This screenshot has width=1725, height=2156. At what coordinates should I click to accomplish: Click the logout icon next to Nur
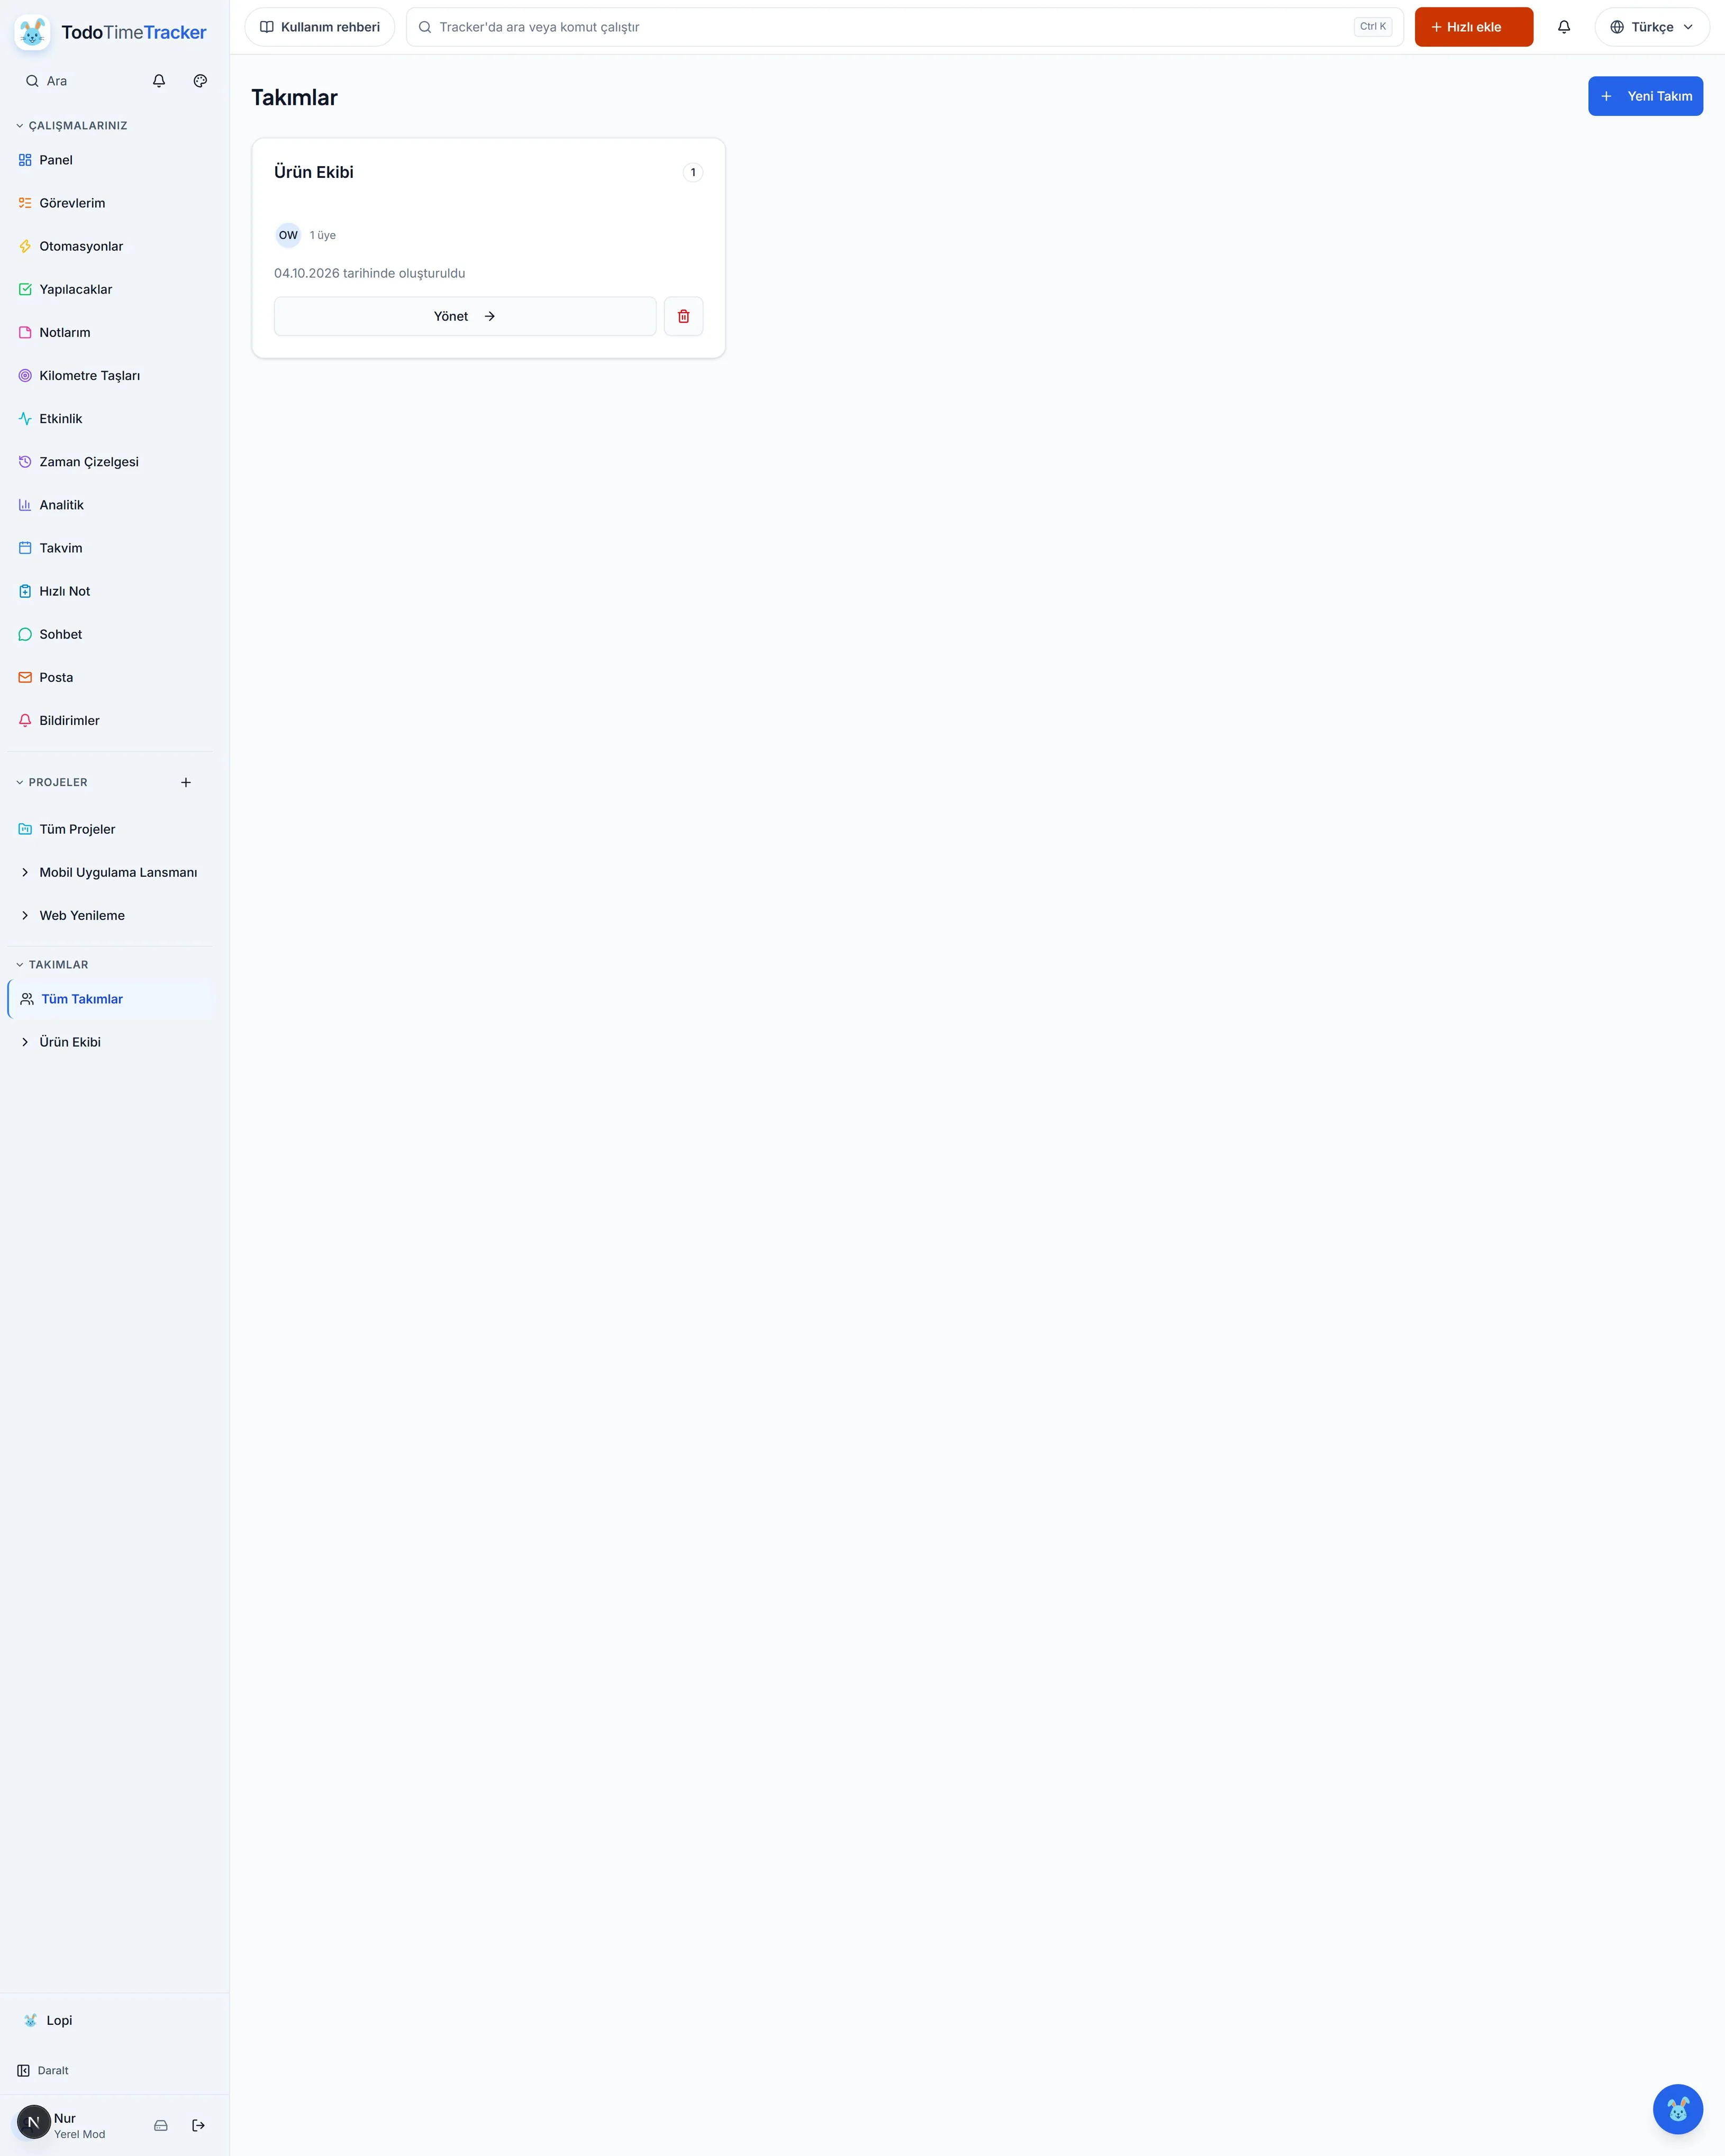coord(198,2125)
